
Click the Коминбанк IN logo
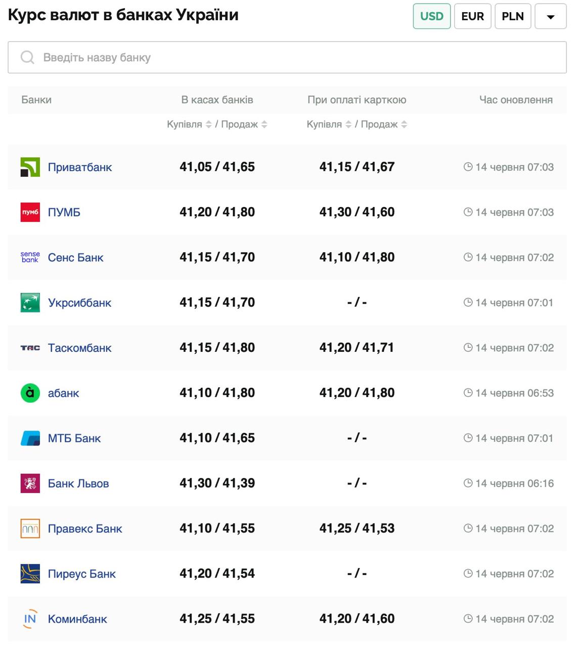click(x=30, y=619)
